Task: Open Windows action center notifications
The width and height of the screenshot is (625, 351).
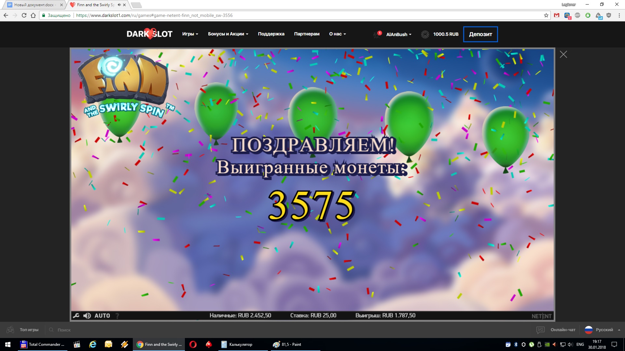Action: [614, 344]
